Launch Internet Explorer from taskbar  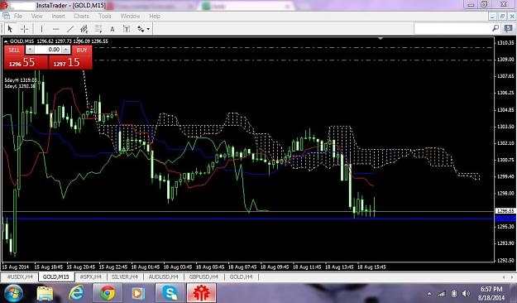76,293
